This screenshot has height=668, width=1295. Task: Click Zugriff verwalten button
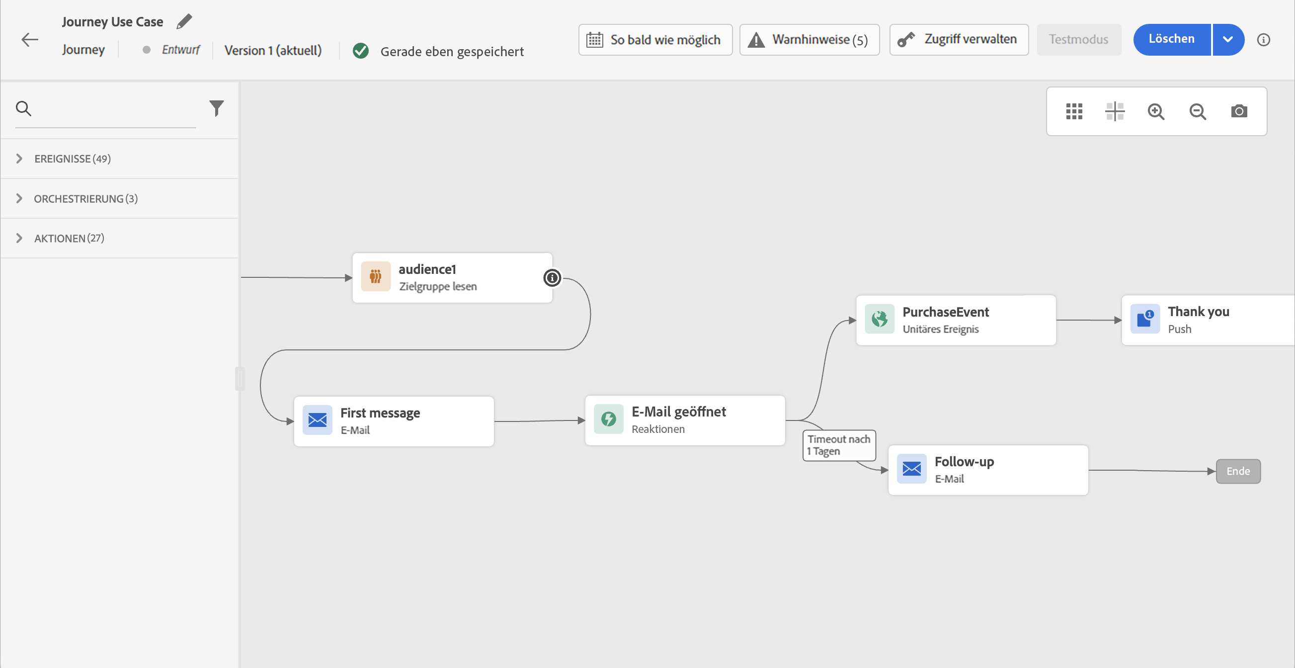click(958, 40)
